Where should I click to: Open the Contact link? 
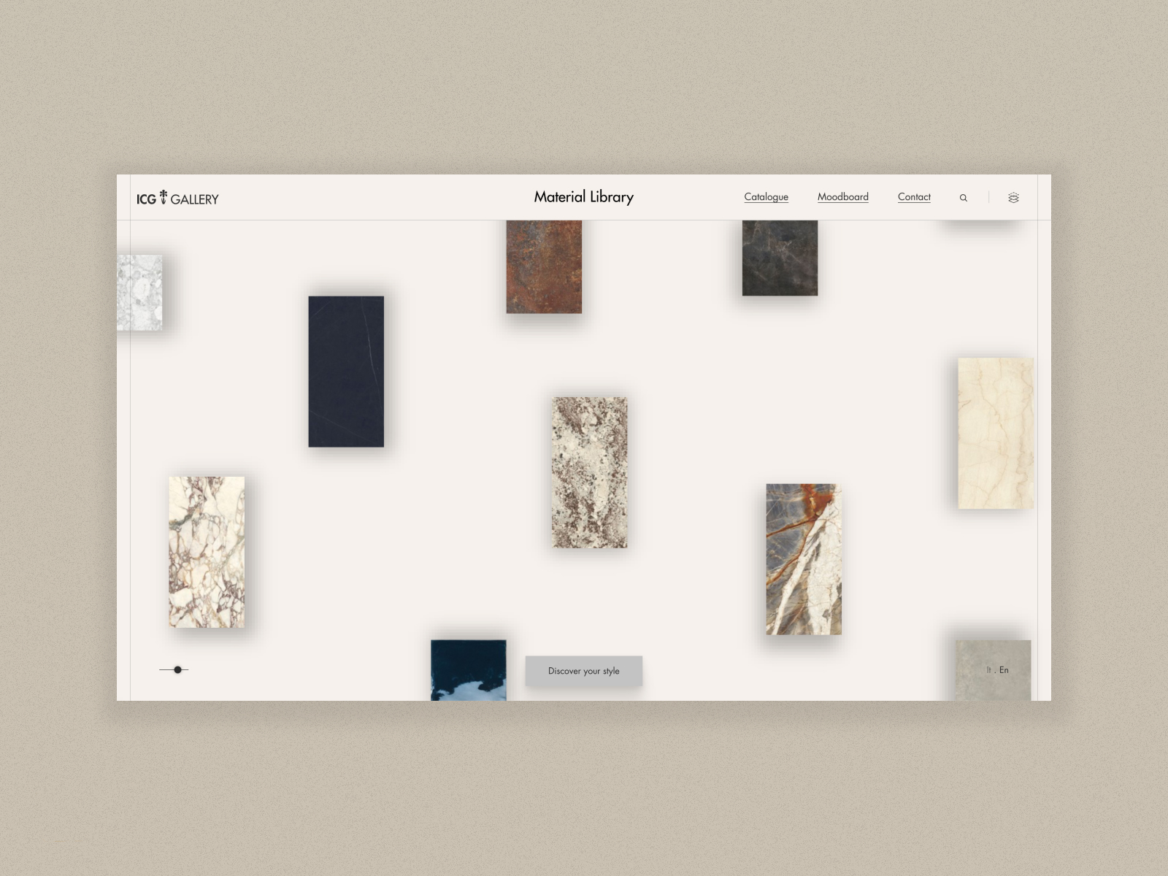tap(914, 197)
